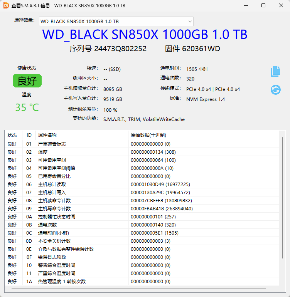
Task: Select the 主机写命令计数 row
Action: point(142,208)
